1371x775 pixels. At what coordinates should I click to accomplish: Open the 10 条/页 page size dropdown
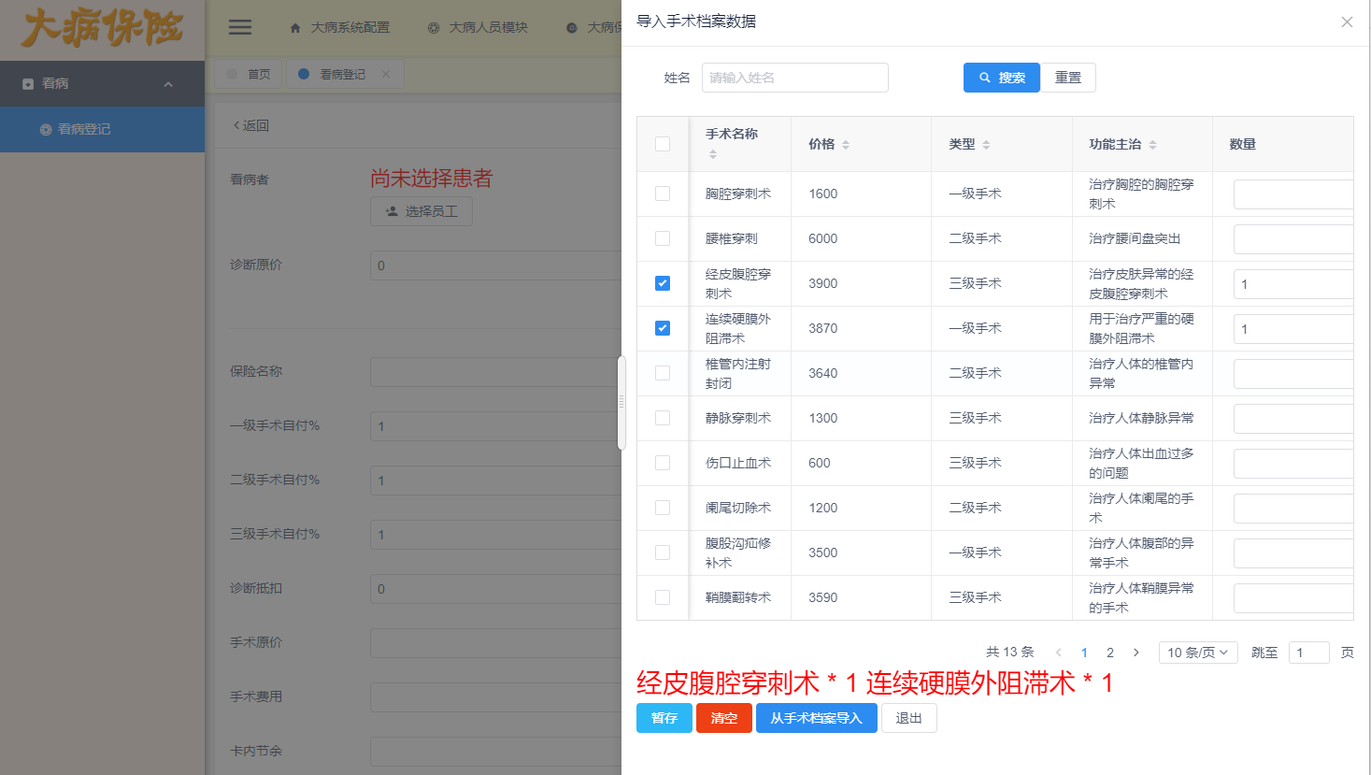coord(1198,652)
